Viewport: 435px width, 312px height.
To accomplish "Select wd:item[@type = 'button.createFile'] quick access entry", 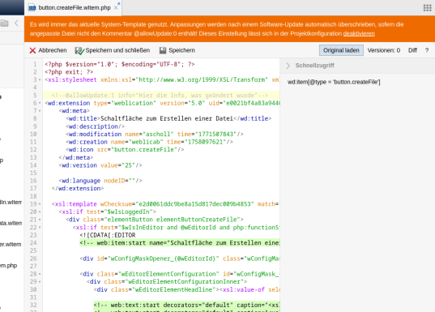I will click(x=334, y=82).
